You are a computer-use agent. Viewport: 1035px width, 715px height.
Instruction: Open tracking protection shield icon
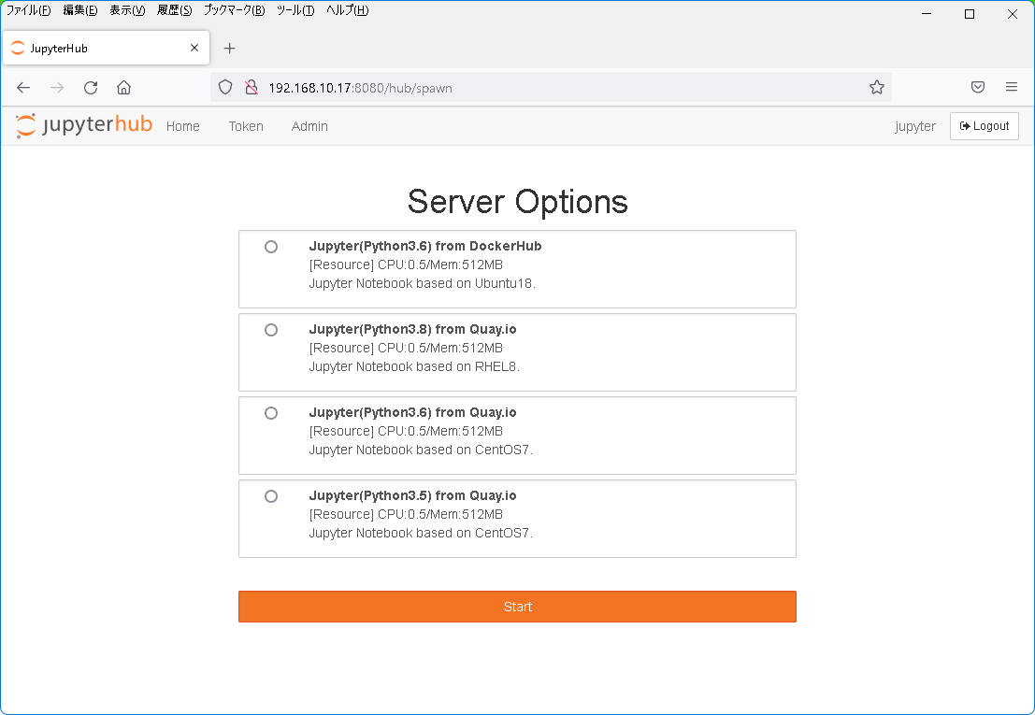click(225, 87)
